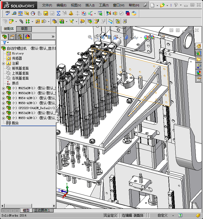This screenshot has height=219, width=203.
Task: Expand the M955-ASM<1> component node
Action: click(x=3, y=118)
